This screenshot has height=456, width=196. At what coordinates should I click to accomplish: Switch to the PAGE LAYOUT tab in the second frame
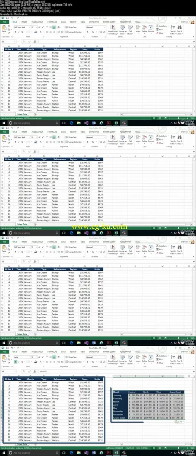pyautogui.click(x=37, y=132)
